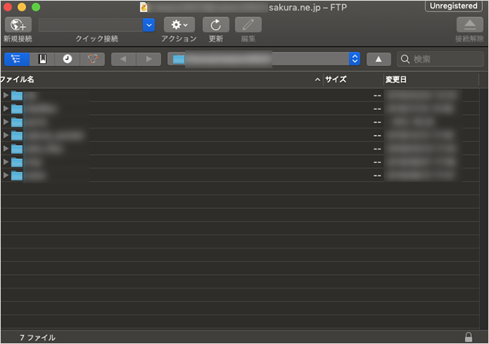This screenshot has height=344, width=489.
Task: Click the back navigation arrow
Action: pyautogui.click(x=123, y=59)
